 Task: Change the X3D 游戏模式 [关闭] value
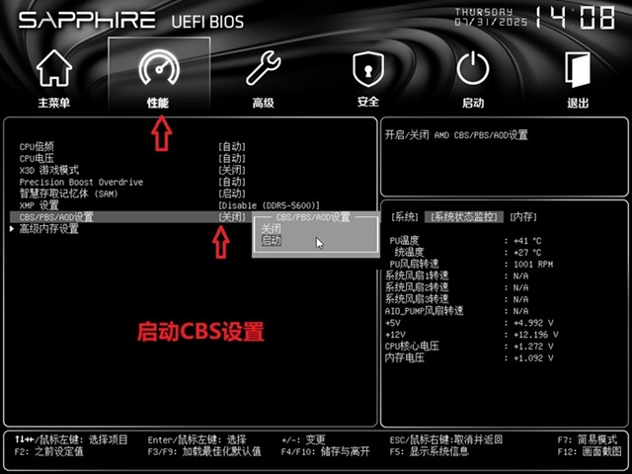[x=232, y=170]
